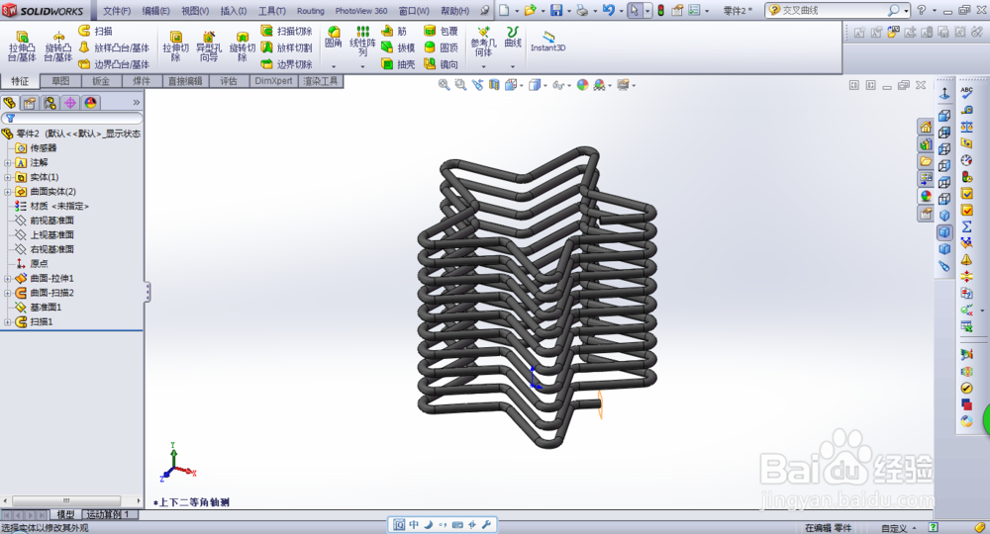Click the Section View icon
Viewport: 990px width, 534px height.
coord(494,84)
